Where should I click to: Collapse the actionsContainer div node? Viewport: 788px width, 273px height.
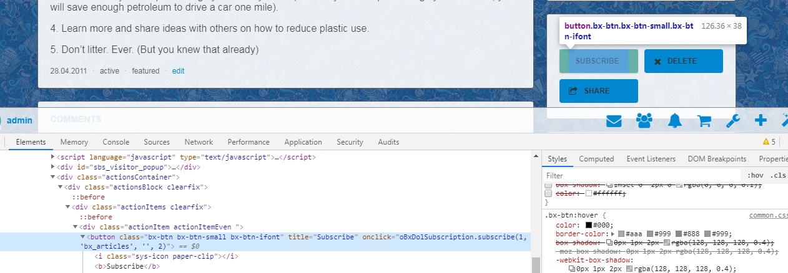coord(52,177)
